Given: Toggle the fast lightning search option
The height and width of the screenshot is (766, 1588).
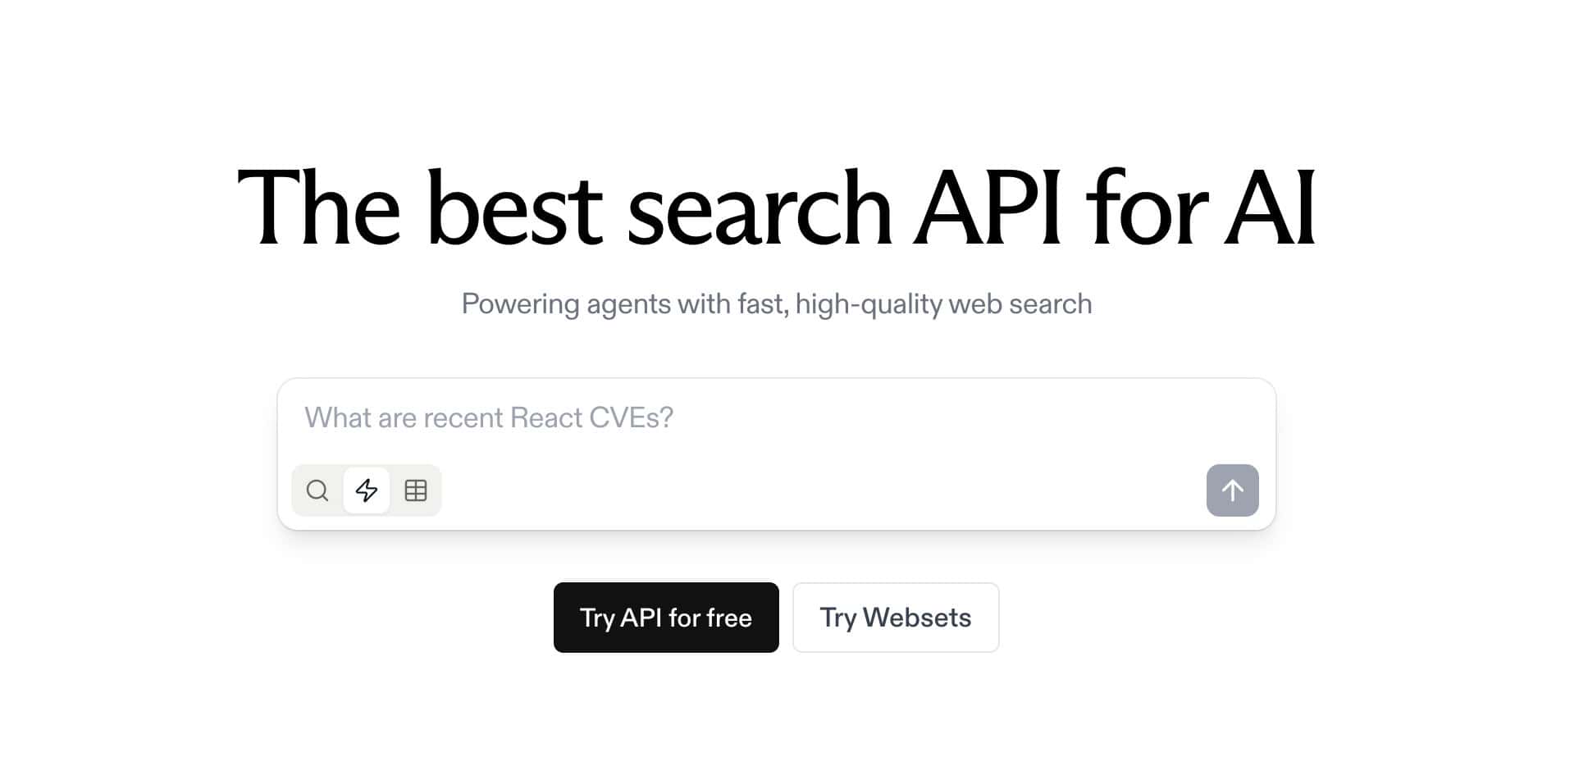Looking at the screenshot, I should pyautogui.click(x=367, y=490).
